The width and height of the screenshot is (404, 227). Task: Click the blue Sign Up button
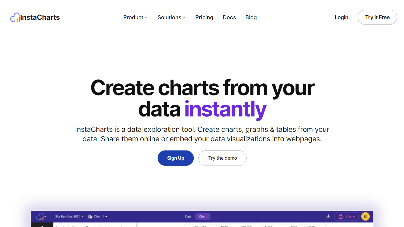[176, 158]
